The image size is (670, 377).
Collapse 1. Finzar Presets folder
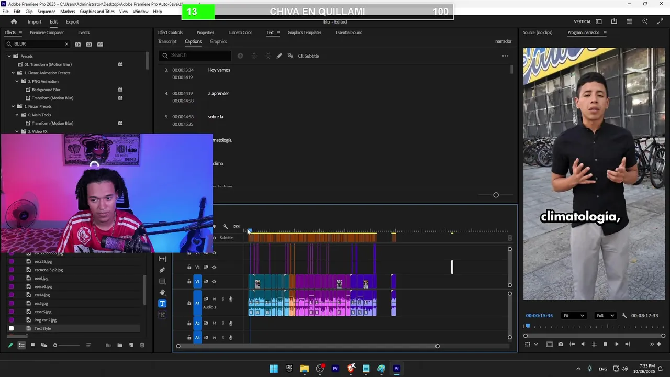(x=13, y=106)
